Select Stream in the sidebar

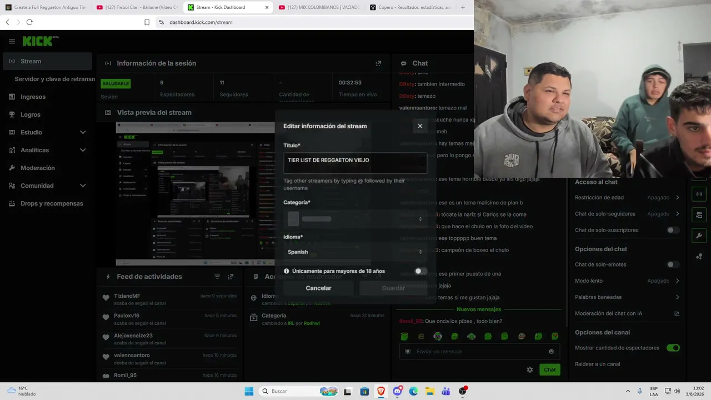click(x=47, y=61)
